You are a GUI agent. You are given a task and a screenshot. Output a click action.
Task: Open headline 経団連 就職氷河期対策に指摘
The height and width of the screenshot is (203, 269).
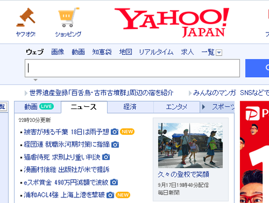pyautogui.click(x=67, y=144)
